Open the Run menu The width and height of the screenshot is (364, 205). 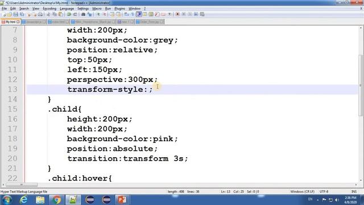coord(108,9)
